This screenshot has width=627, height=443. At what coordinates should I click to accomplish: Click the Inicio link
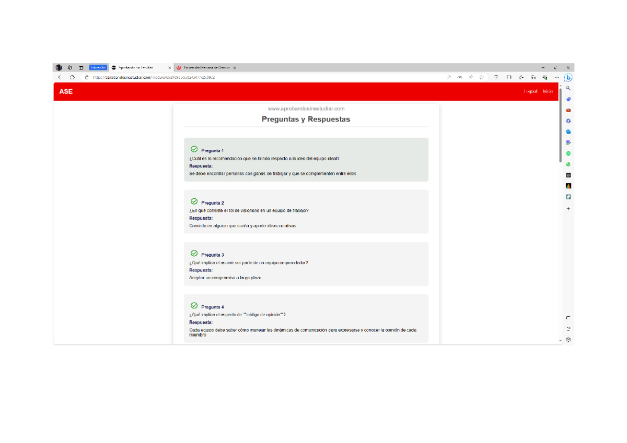point(547,91)
